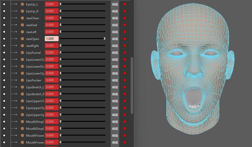Click the LipsLowerOp target shape icon
This screenshot has width=252, height=147.
click(x=22, y=73)
